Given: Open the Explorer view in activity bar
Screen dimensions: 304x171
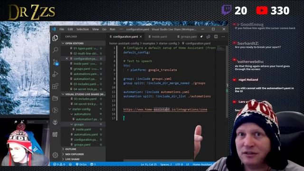Looking at the screenshot, I should click(55, 38).
